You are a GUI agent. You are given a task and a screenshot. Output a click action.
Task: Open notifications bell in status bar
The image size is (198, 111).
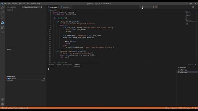[x=196, y=108]
